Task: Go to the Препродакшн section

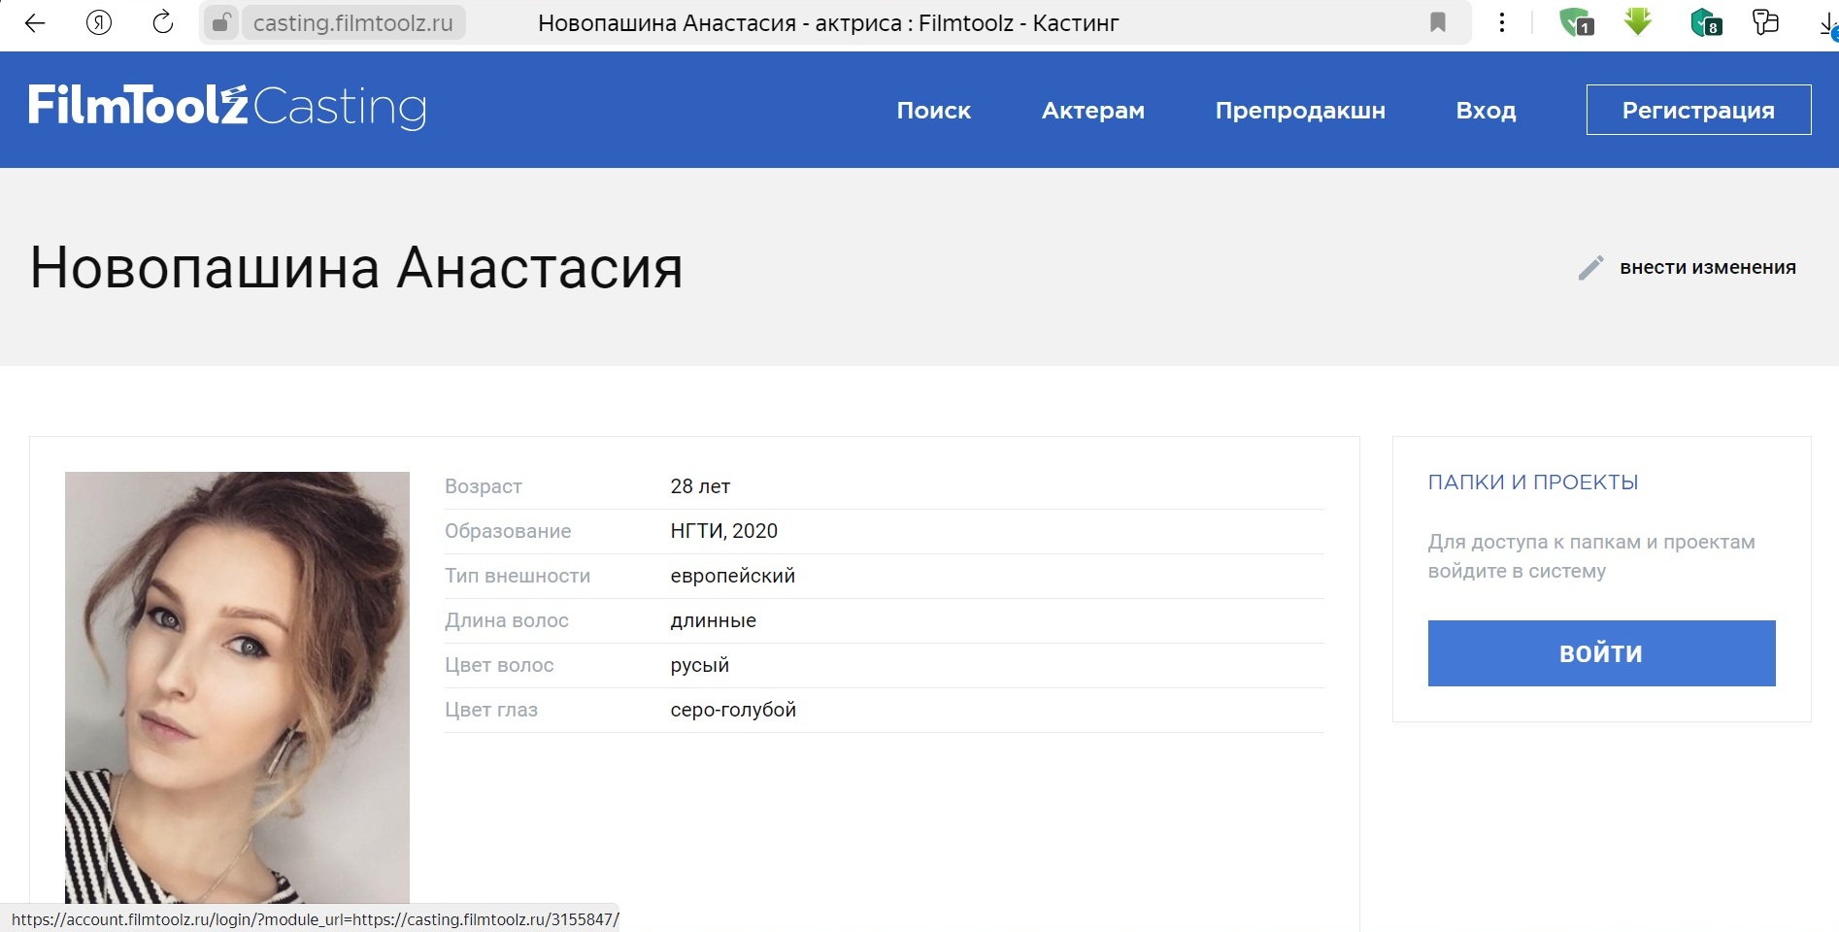Action: point(1299,111)
